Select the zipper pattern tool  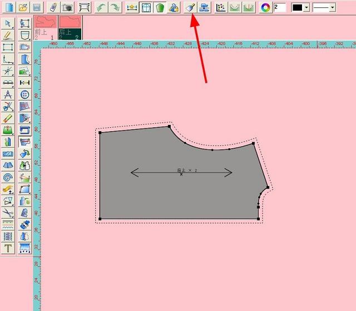8,236
